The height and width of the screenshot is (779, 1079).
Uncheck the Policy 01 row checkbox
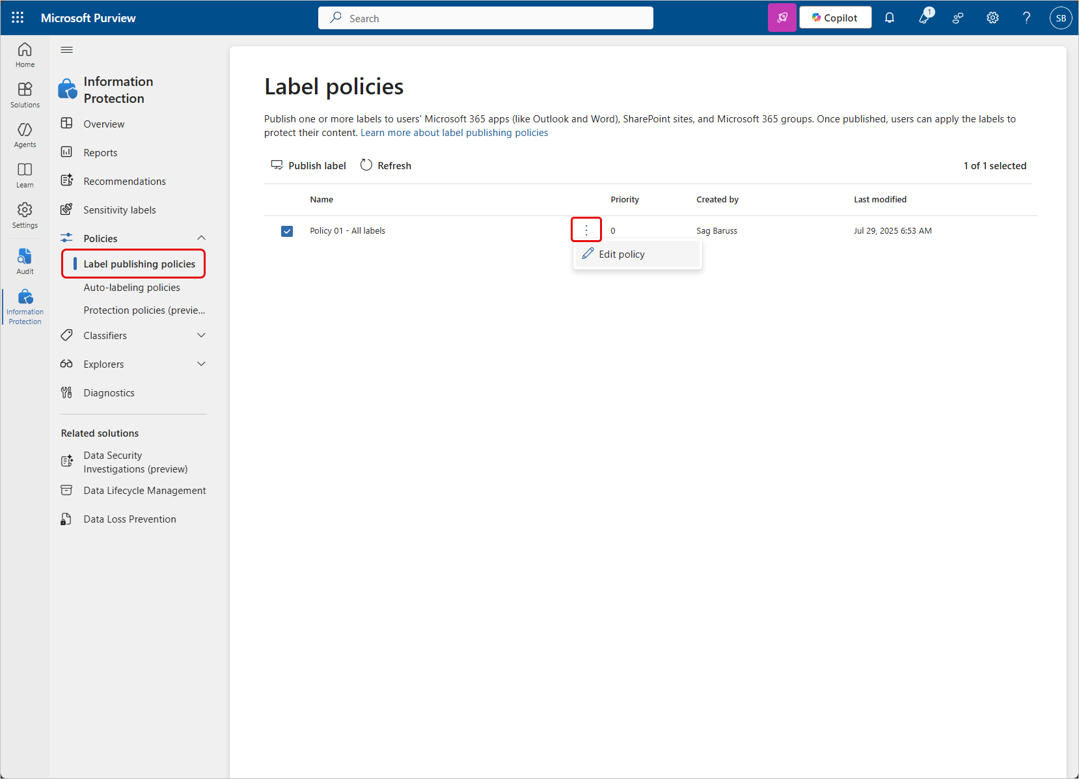point(287,231)
